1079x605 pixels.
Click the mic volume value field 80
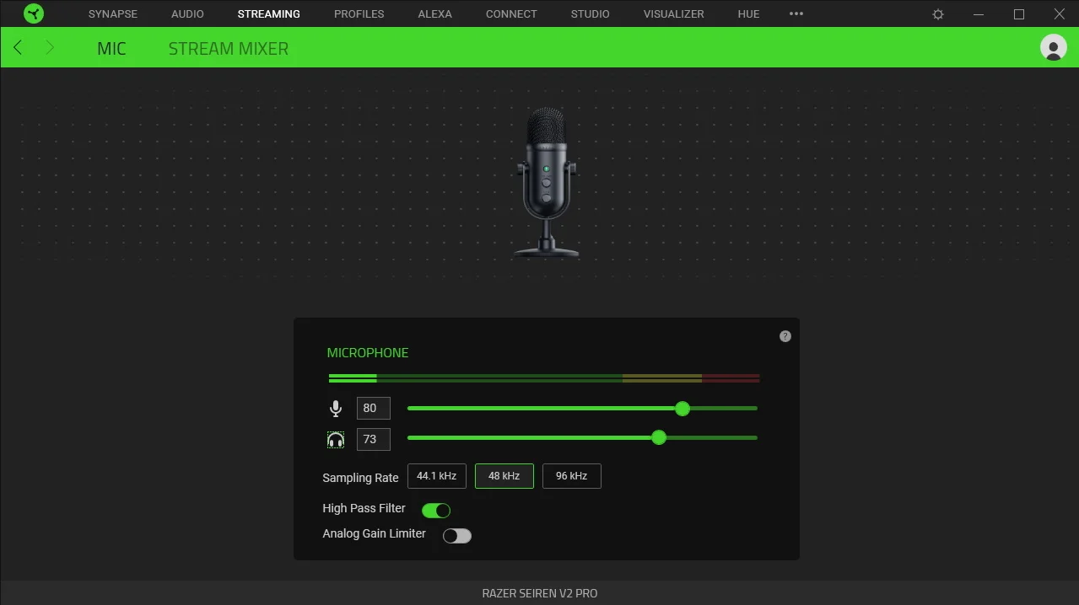point(374,408)
